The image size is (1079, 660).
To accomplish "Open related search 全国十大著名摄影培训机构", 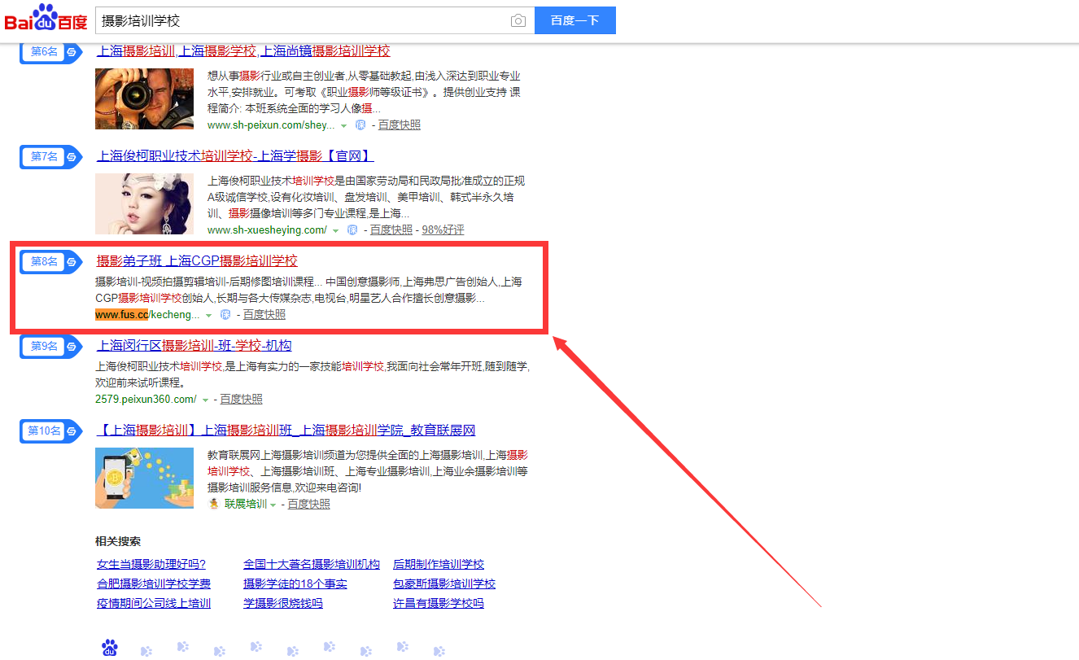I will click(x=312, y=564).
